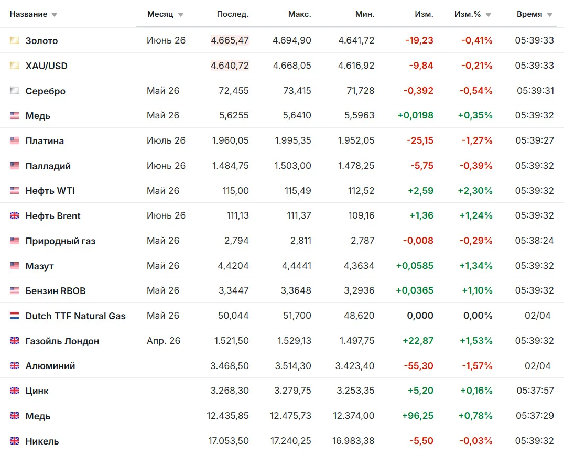Click the Netherlands flag beside Dutch TTF Natural Gas
Image resolution: width=564 pixels, height=455 pixels.
pyautogui.click(x=14, y=316)
